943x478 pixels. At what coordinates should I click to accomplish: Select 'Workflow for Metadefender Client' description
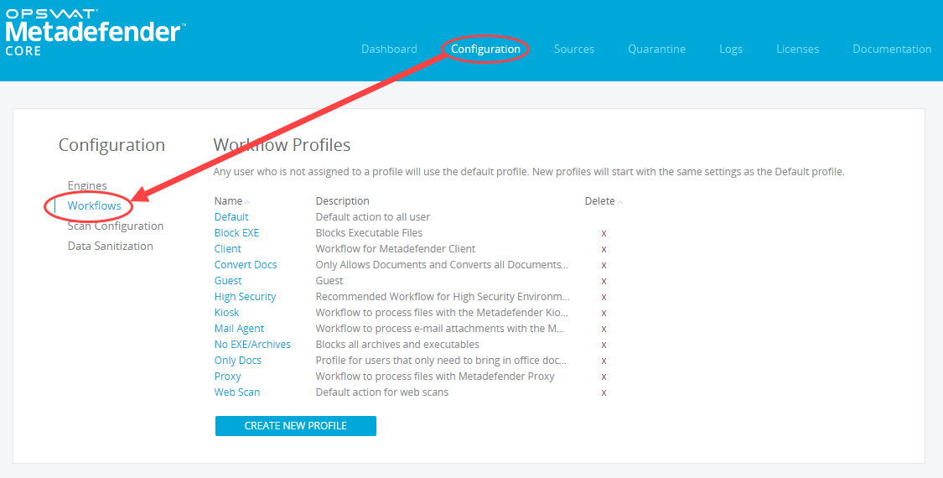[396, 248]
